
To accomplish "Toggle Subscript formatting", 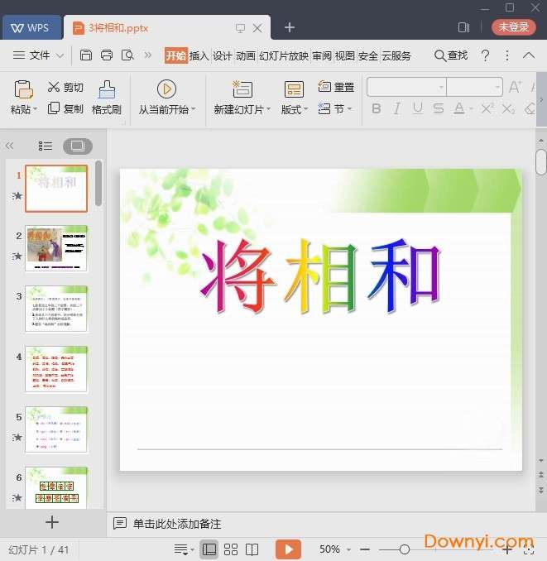I will coord(508,108).
